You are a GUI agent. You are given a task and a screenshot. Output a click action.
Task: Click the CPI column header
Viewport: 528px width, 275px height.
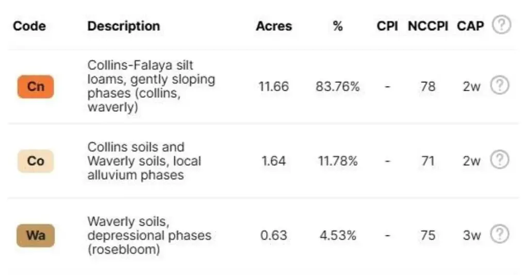[387, 26]
